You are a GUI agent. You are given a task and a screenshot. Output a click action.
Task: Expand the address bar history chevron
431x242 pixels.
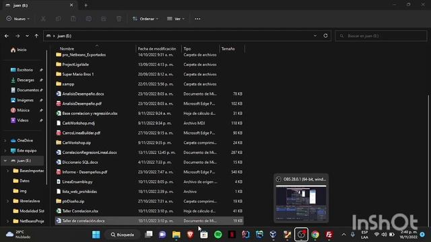[x=315, y=36]
